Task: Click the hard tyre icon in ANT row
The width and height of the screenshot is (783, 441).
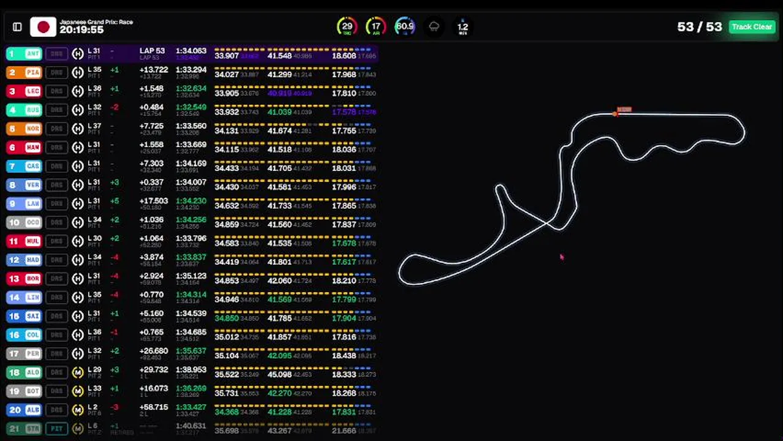Action: [x=78, y=54]
